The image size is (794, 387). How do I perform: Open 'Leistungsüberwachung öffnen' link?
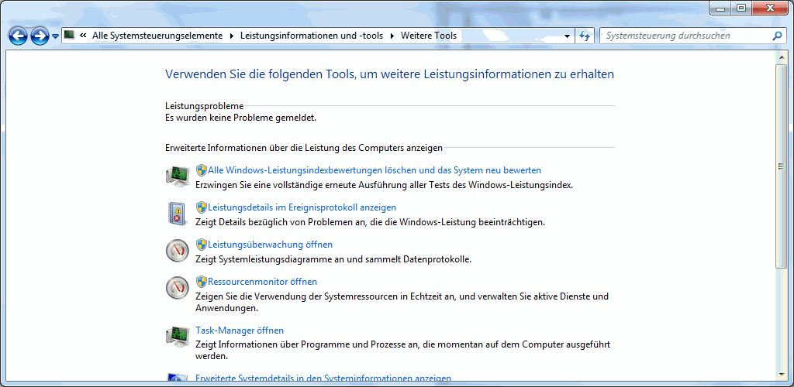coord(270,245)
